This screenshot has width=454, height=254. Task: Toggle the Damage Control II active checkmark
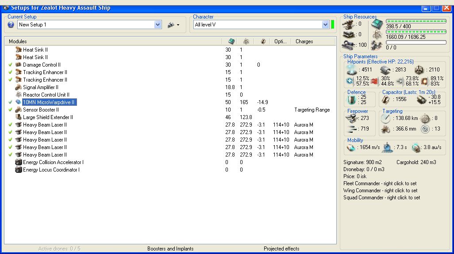pos(11,65)
